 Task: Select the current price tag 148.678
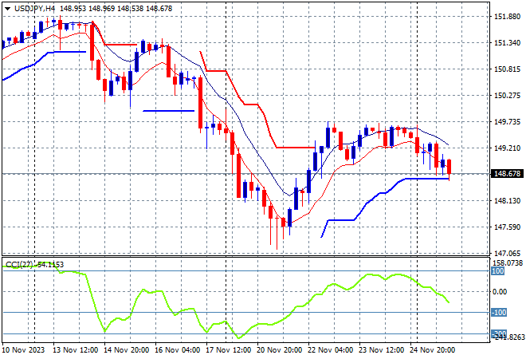pos(508,173)
